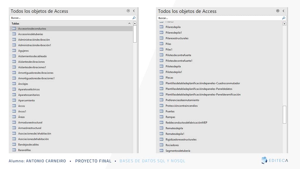This screenshot has width=300, height=169.
Task: Click the table icon beside Anclajes
Action: 14,84
